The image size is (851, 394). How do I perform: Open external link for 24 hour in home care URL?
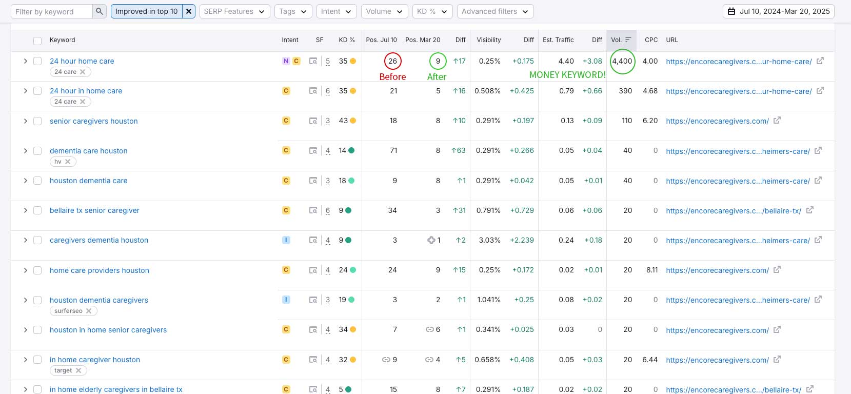coord(820,90)
